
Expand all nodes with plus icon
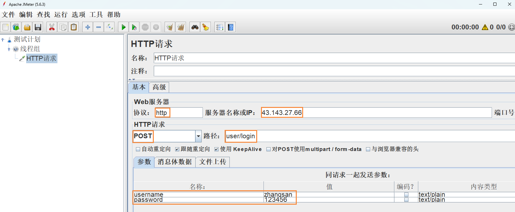(x=87, y=27)
